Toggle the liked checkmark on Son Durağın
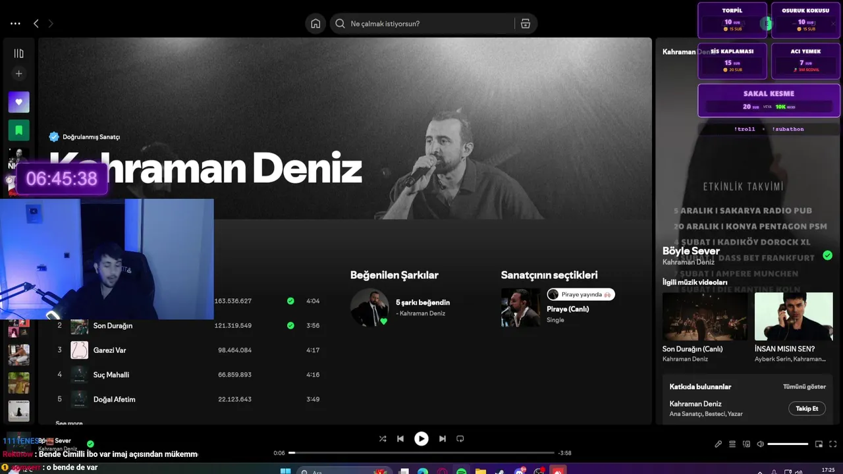This screenshot has height=474, width=843. (290, 325)
